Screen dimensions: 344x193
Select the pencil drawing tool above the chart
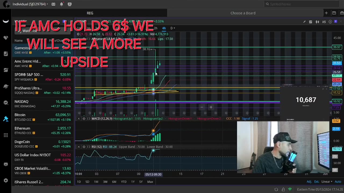pyautogui.click(x=304, y=22)
